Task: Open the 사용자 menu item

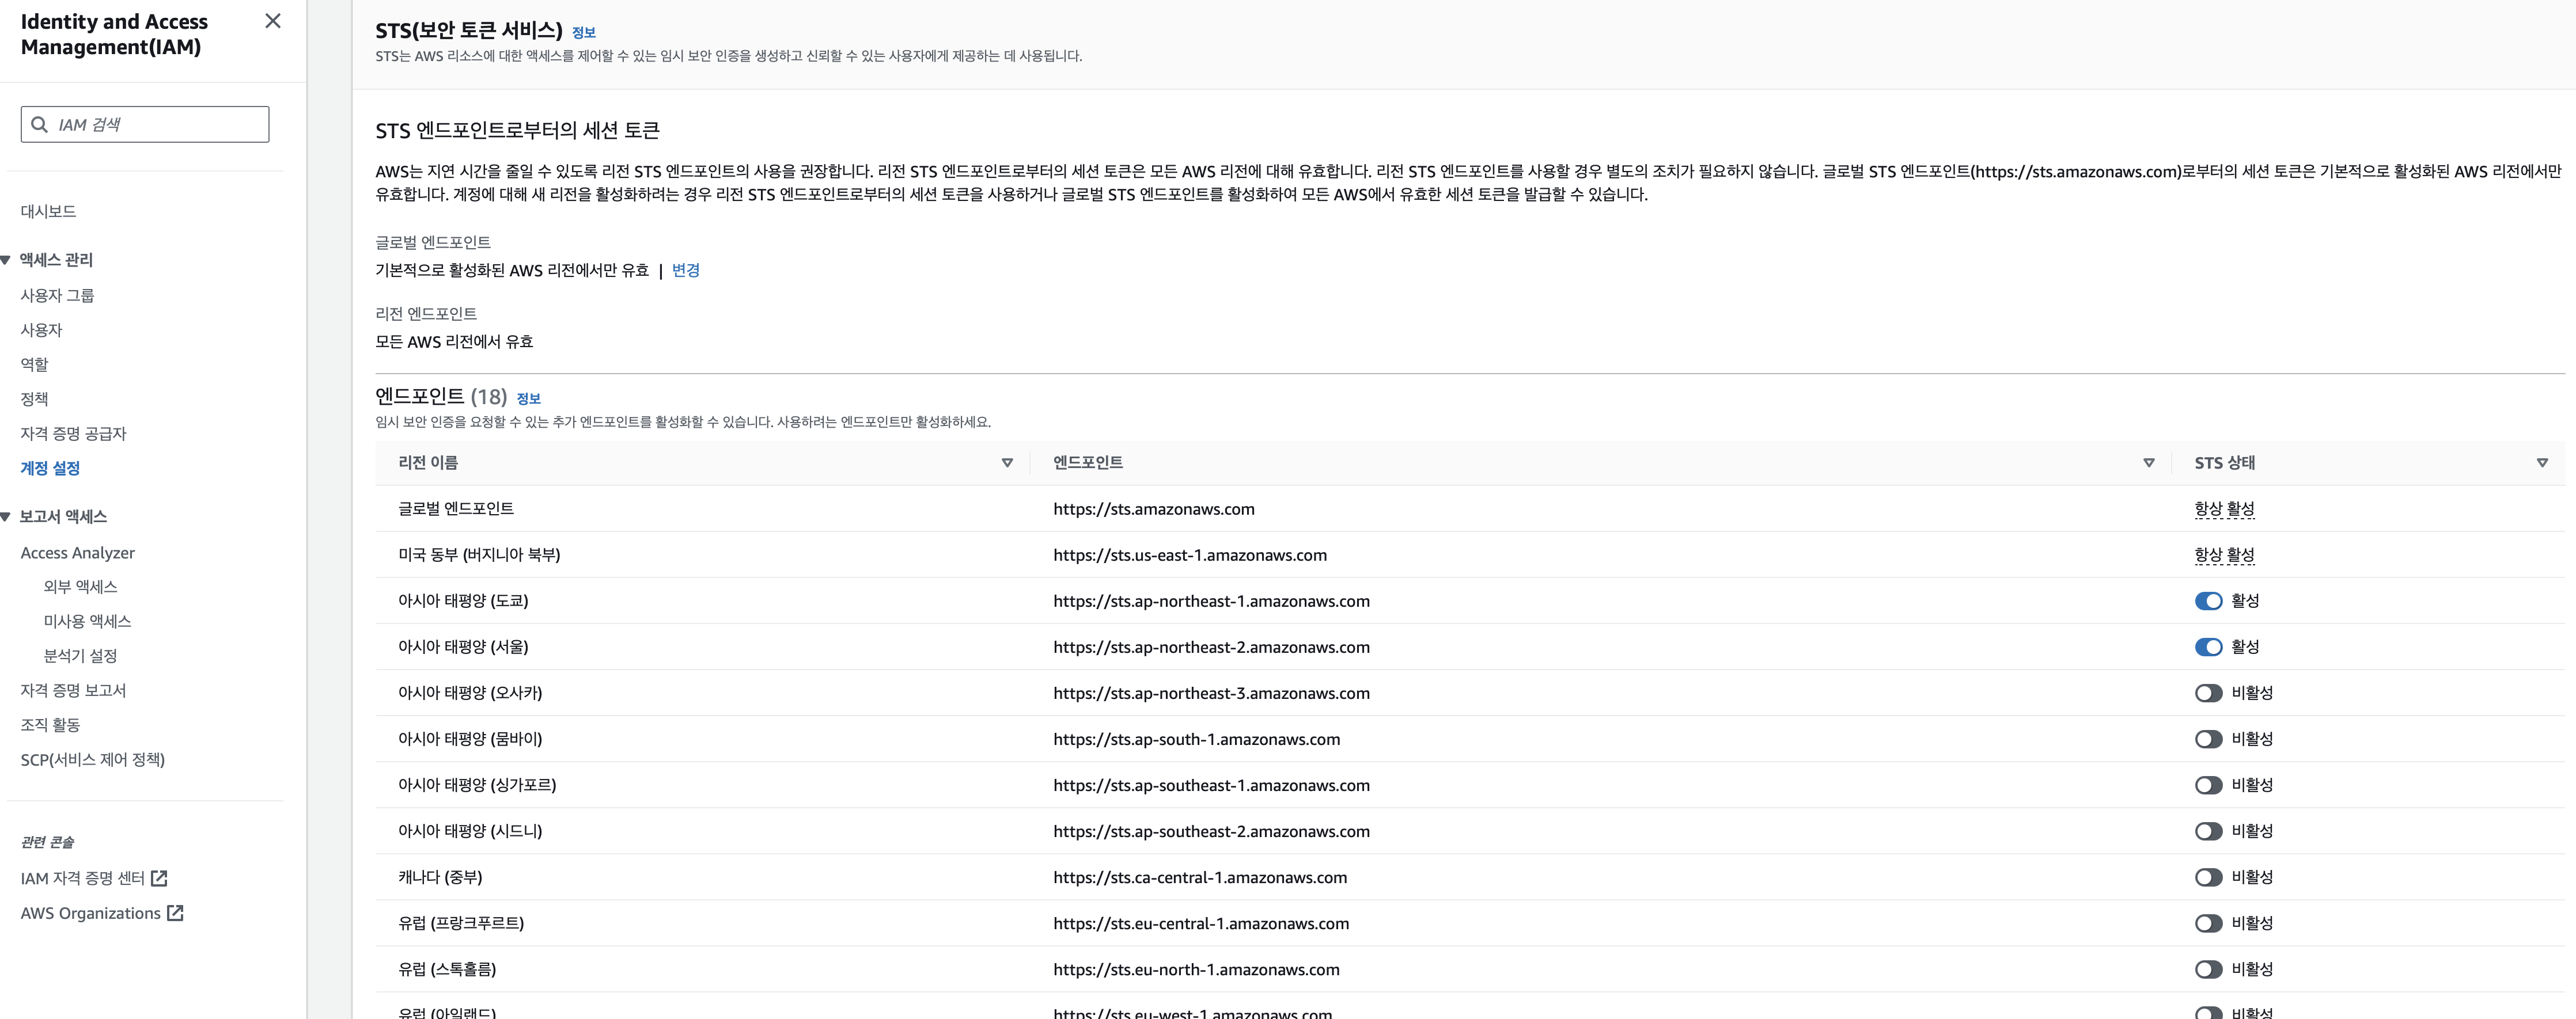Action: [x=41, y=330]
